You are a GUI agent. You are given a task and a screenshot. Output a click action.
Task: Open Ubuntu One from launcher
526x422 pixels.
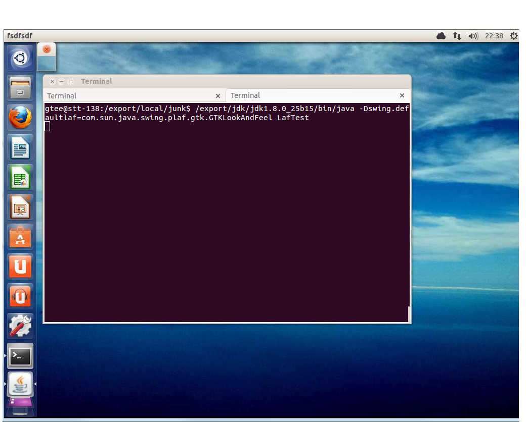click(20, 267)
